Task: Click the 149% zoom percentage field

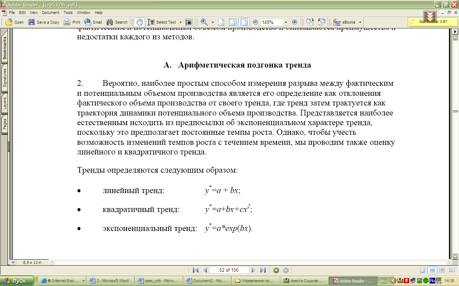Action: [271, 22]
